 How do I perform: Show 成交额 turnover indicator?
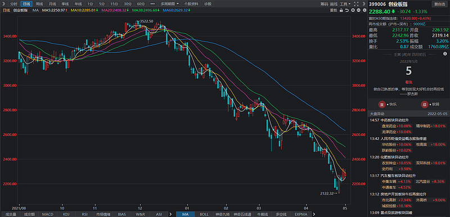tap(29, 214)
